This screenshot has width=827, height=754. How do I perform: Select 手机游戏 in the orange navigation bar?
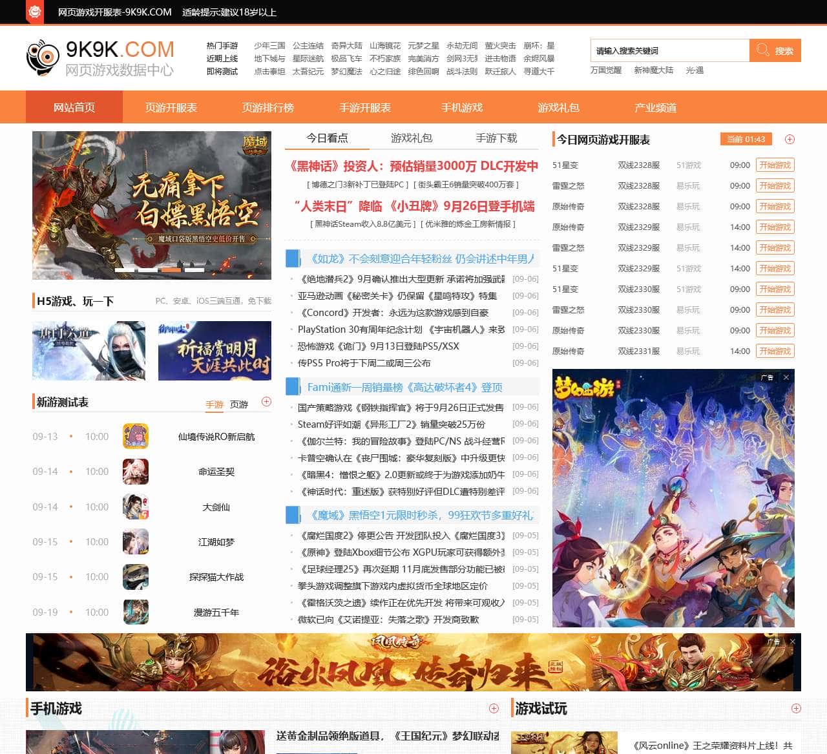(462, 107)
